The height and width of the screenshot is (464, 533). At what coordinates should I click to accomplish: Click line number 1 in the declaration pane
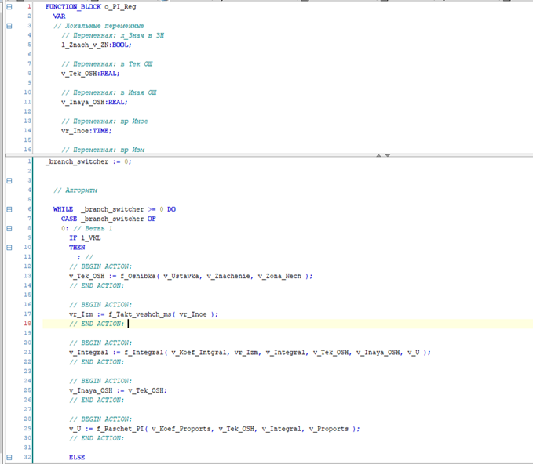pos(29,6)
